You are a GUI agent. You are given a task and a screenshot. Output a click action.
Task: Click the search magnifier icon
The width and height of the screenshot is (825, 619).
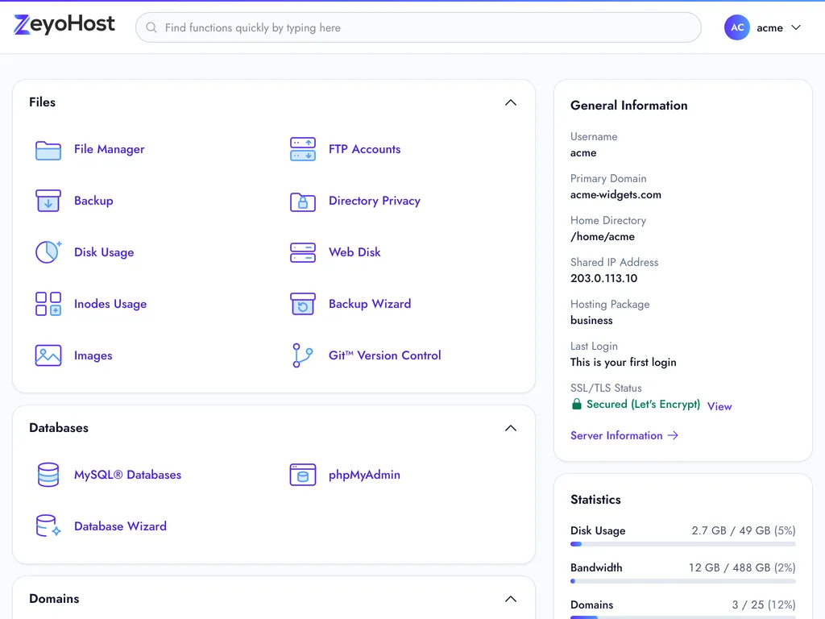[x=151, y=27]
